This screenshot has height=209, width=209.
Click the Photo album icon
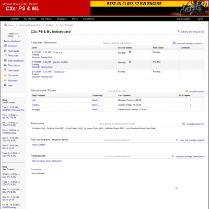[5, 65]
